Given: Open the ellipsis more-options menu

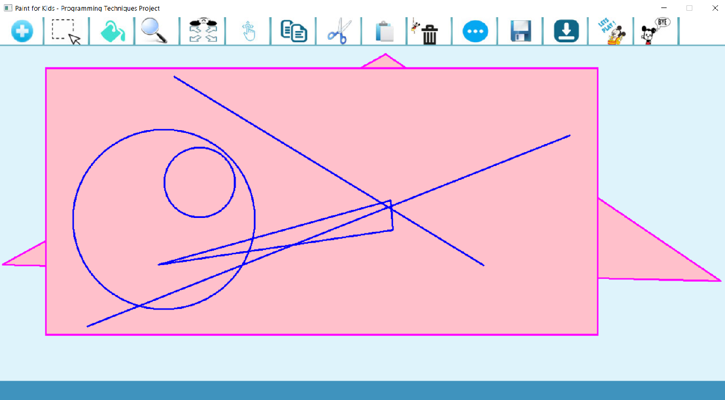Looking at the screenshot, I should (474, 31).
